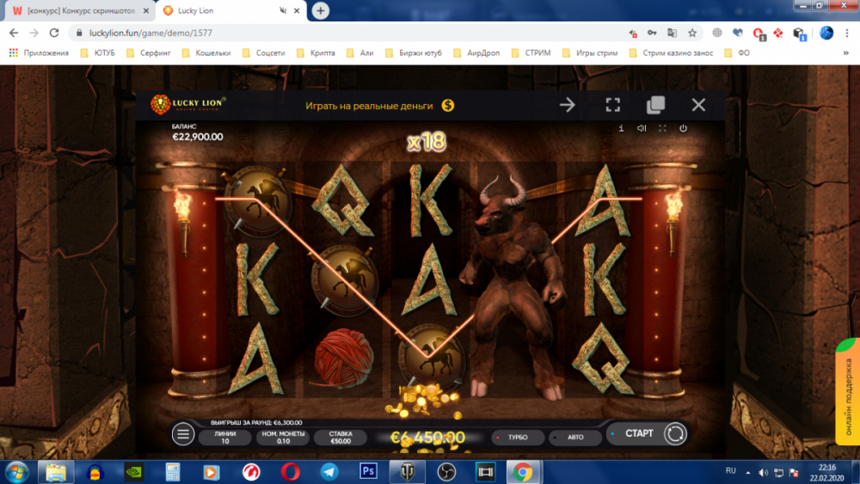
Task: Click the game info 'i' icon
Action: coord(621,128)
